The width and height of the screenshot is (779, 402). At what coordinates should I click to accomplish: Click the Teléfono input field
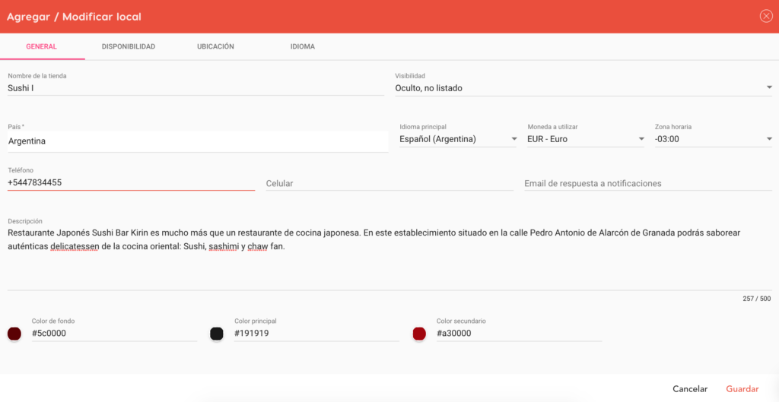[x=131, y=182]
